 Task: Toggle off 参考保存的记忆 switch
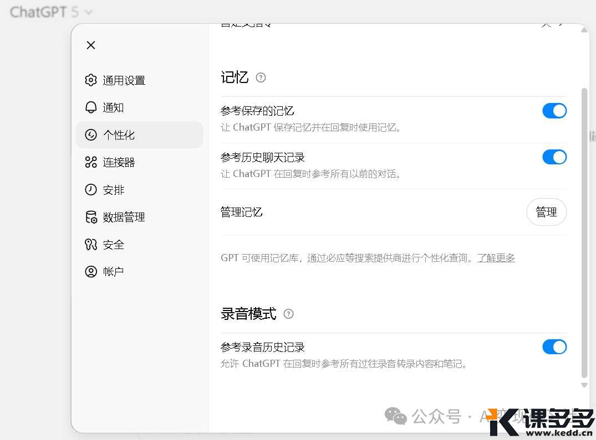point(554,111)
